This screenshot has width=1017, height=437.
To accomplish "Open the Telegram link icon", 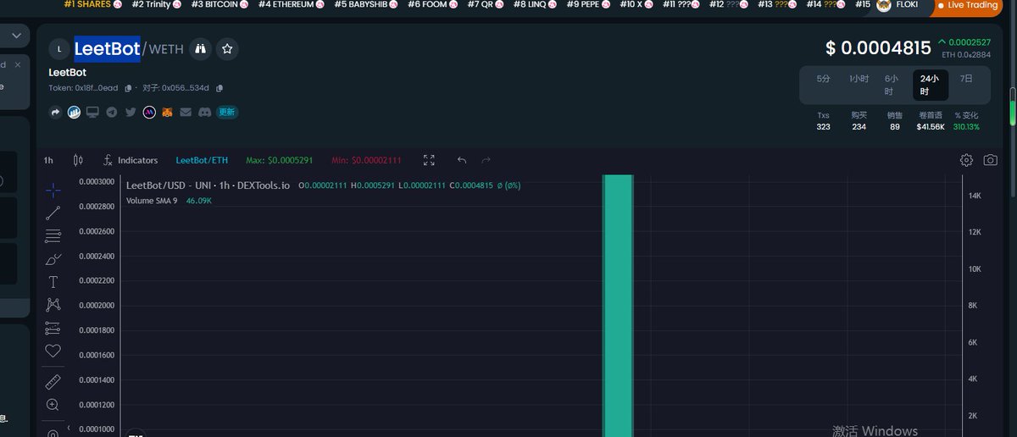I will 112,112.
